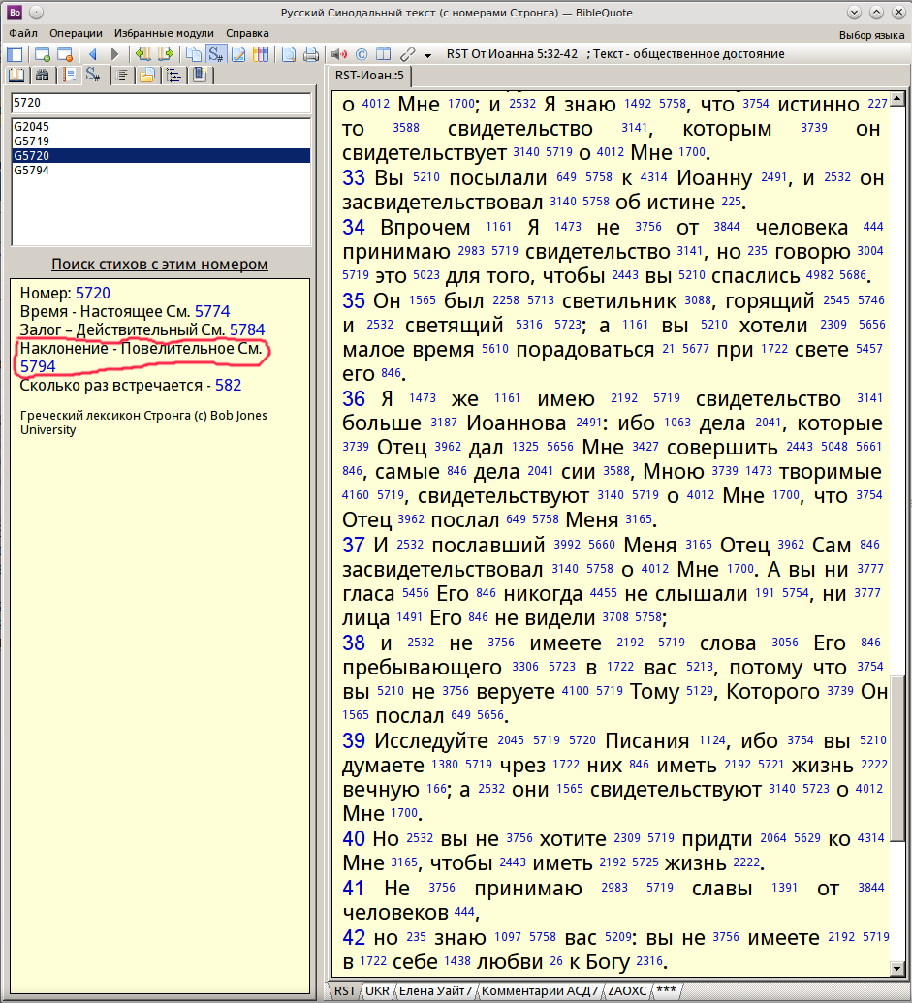Switch to the UKR module tab

pyautogui.click(x=375, y=990)
